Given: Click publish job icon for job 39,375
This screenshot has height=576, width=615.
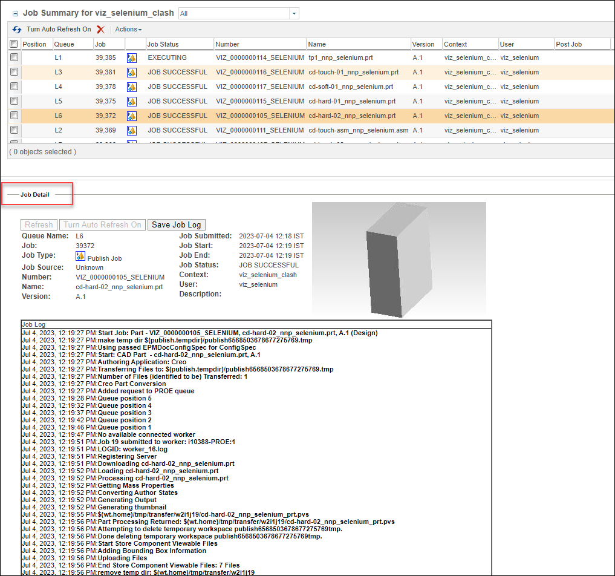Looking at the screenshot, I should pyautogui.click(x=132, y=102).
